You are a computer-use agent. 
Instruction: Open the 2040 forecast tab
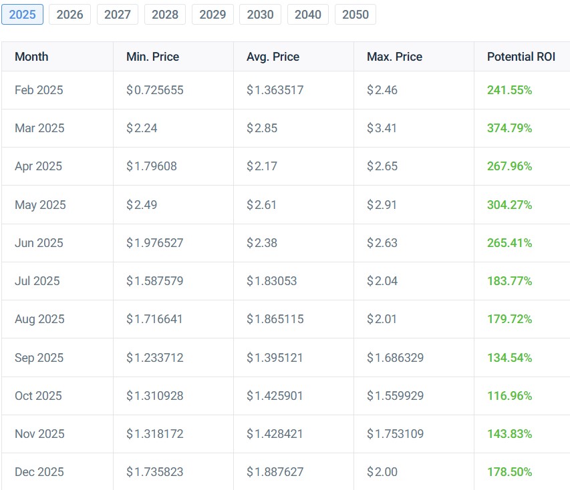click(307, 14)
